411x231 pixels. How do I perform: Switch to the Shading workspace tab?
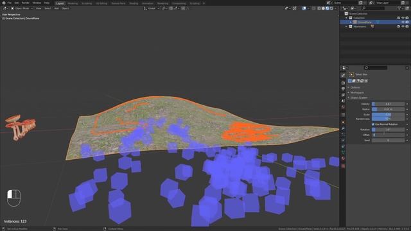134,3
